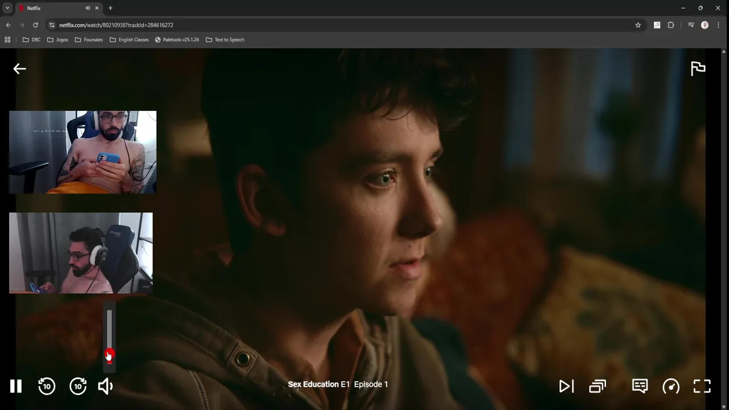Image resolution: width=729 pixels, height=410 pixels.
Task: Open the apps grid in bookmarks bar
Action: (7, 40)
